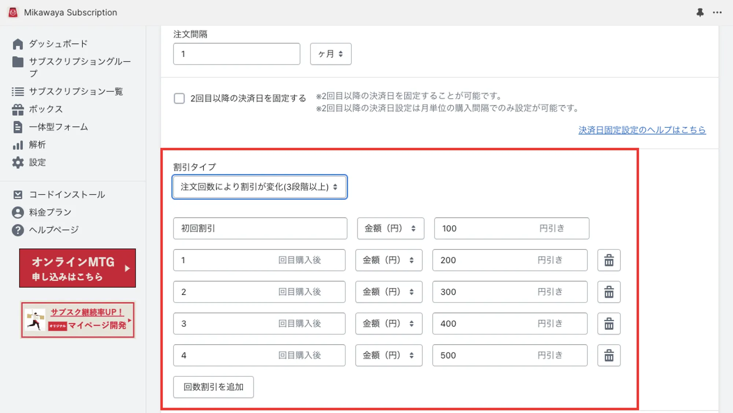Click the 初回割引 amount field showing 100
Image resolution: width=733 pixels, height=413 pixels.
[512, 228]
